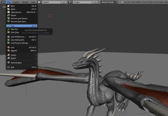Choose Save As from File menu
Viewport: 168px width, 116px height.
(14, 29)
